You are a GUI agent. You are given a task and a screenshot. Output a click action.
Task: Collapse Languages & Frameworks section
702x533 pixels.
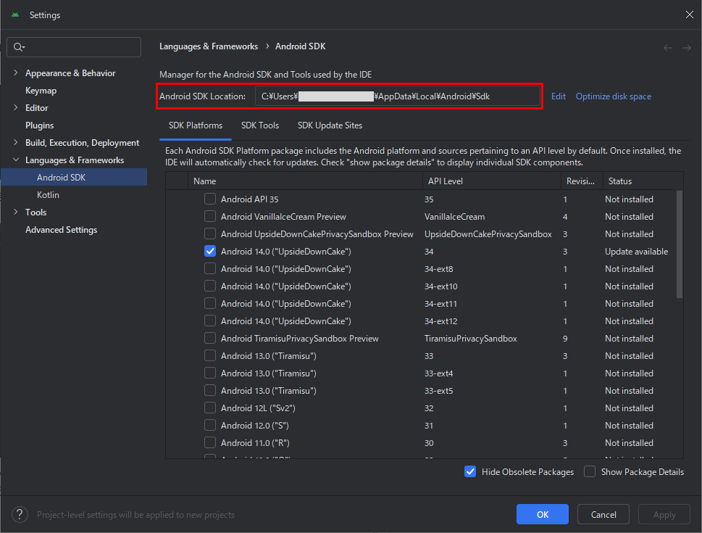16,160
